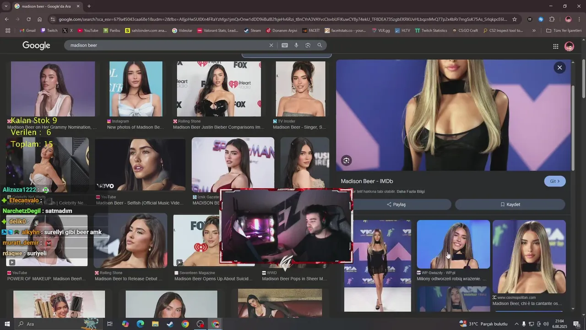586x330 pixels.
Task: Open the Twitch bookmark
Action: click(49, 31)
